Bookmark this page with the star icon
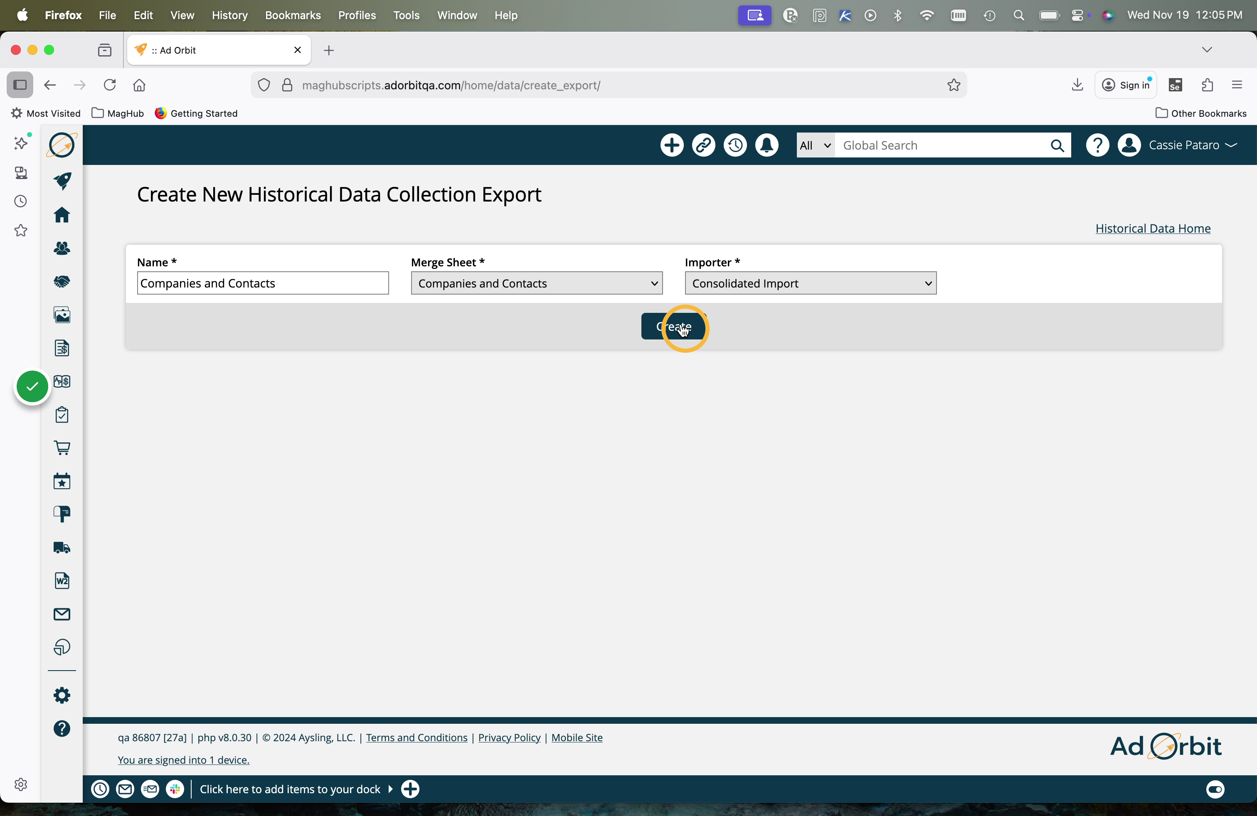The image size is (1257, 816). coord(953,85)
